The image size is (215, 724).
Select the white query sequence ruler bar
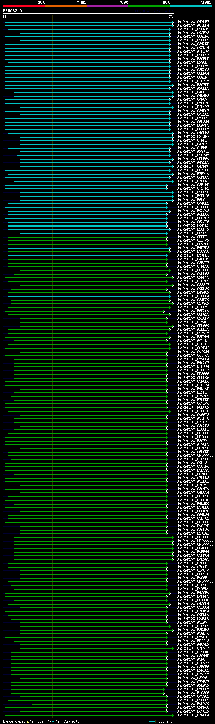tap(88, 14)
